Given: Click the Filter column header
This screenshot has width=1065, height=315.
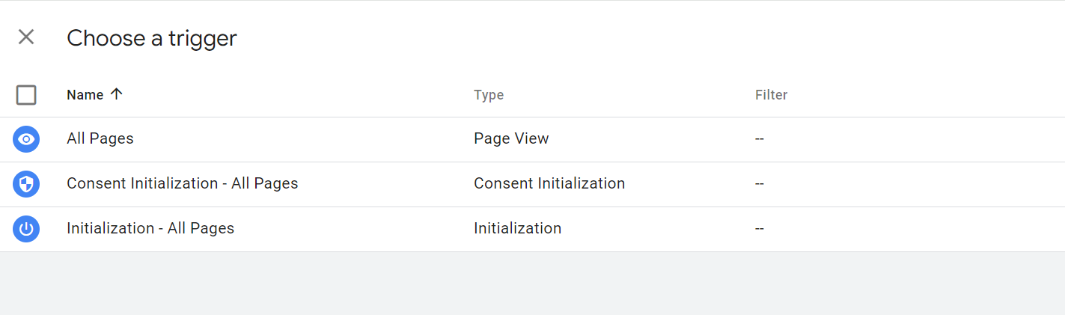Looking at the screenshot, I should click(771, 95).
